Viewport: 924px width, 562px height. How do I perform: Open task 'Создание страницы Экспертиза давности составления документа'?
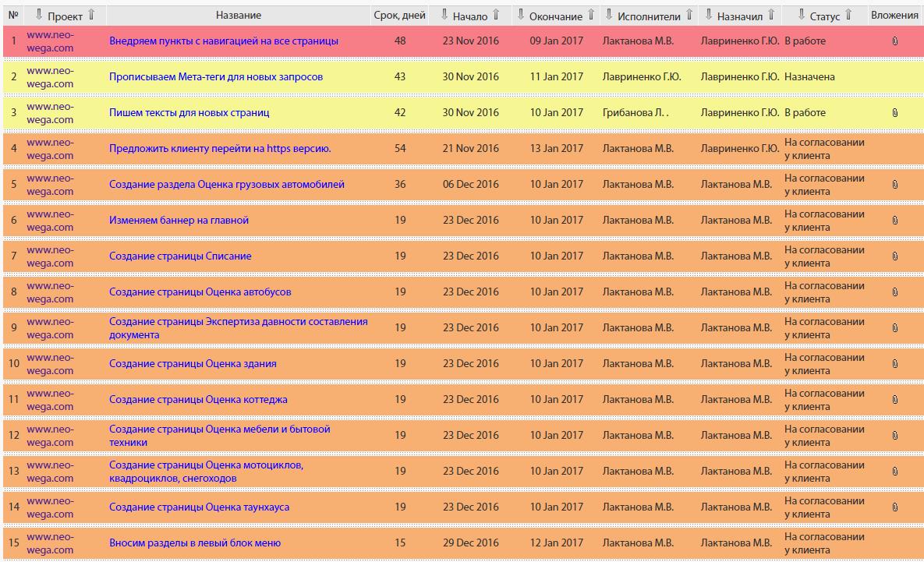click(x=238, y=328)
